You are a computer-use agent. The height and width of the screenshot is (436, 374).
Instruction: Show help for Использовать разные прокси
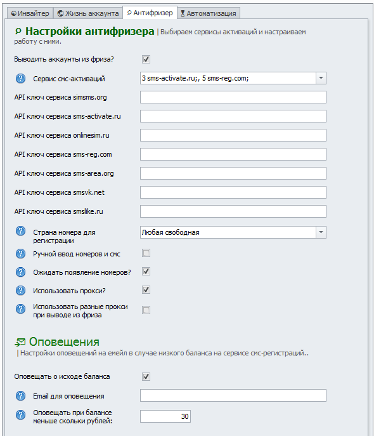point(20,308)
